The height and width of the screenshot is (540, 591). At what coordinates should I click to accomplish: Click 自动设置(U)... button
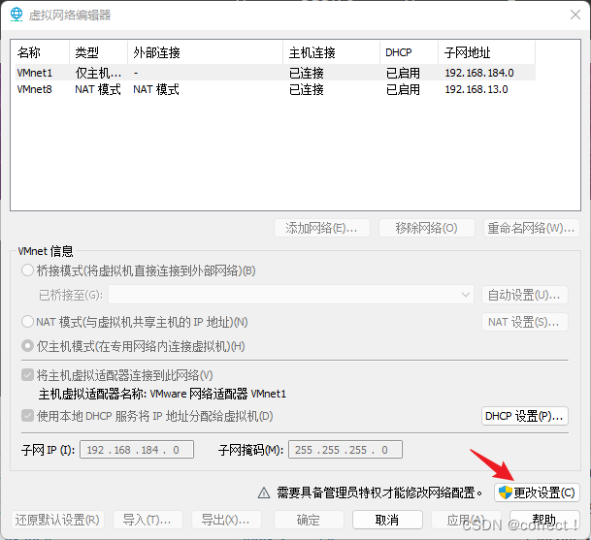(x=525, y=295)
